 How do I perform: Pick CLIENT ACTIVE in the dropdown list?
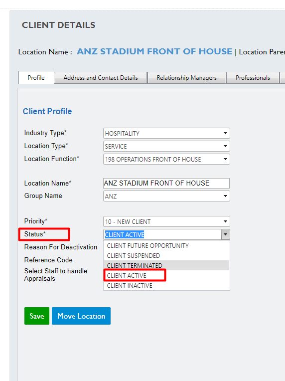tap(166, 276)
